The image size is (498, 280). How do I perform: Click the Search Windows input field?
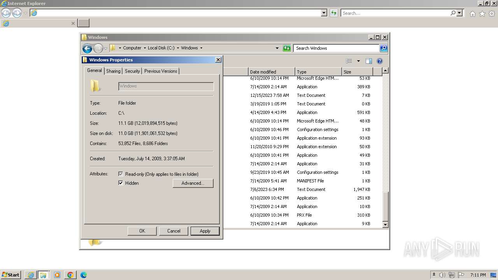pyautogui.click(x=336, y=48)
